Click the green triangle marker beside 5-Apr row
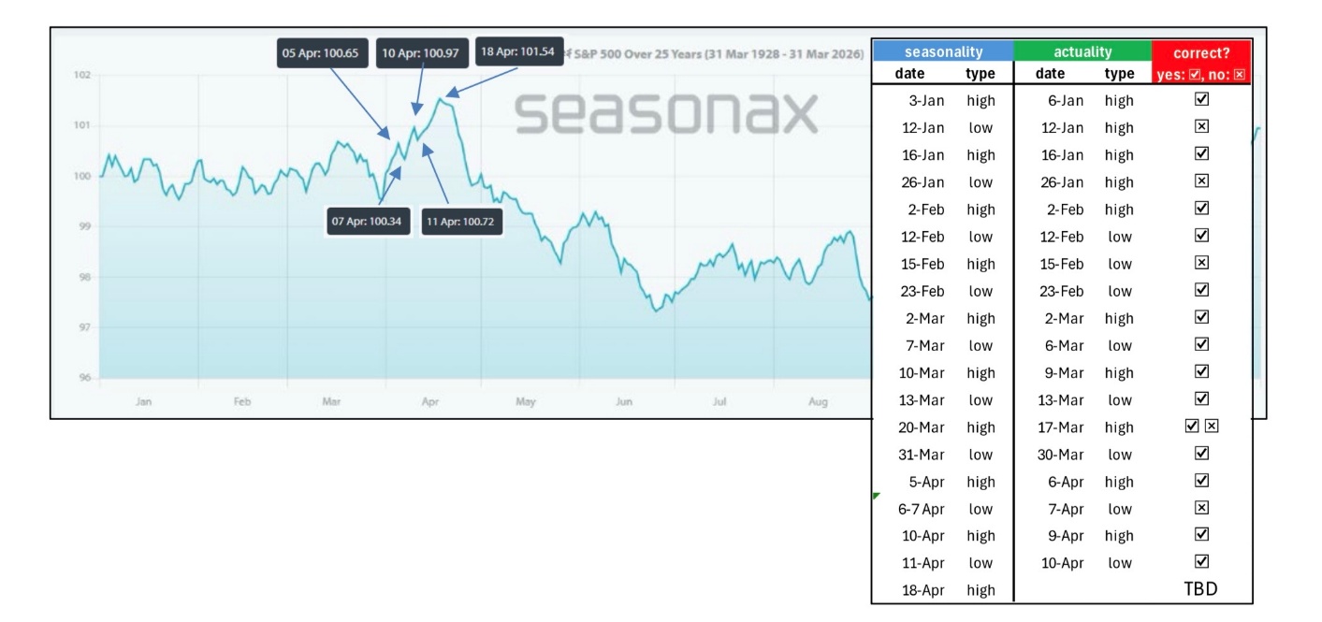 875,495
